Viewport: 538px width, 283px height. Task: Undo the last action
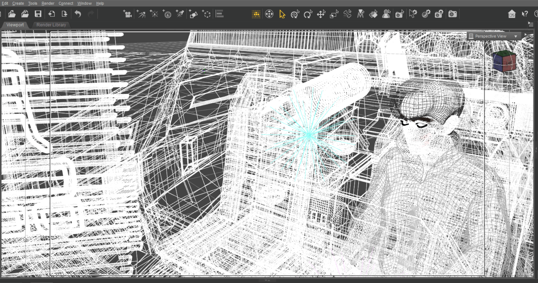[x=78, y=14]
